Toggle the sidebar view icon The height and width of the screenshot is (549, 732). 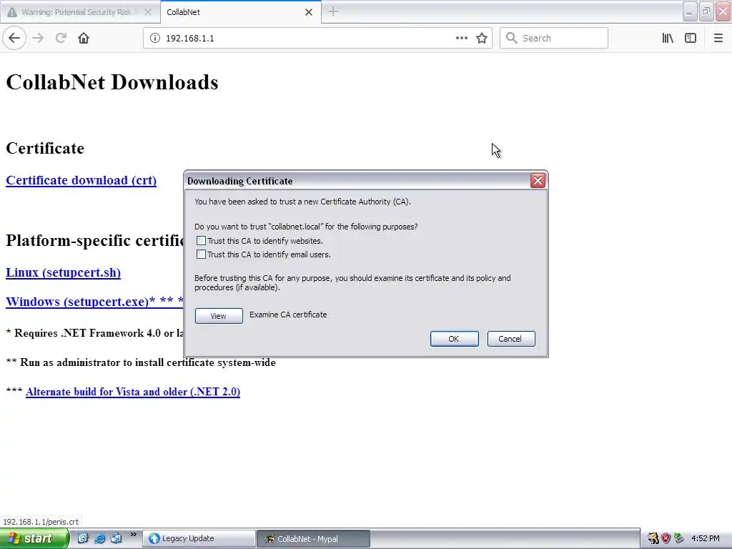tap(691, 38)
